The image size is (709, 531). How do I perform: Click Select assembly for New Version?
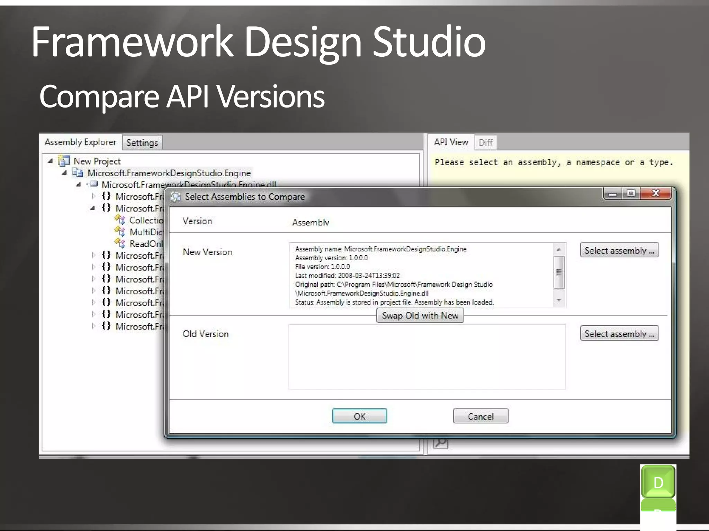click(619, 250)
